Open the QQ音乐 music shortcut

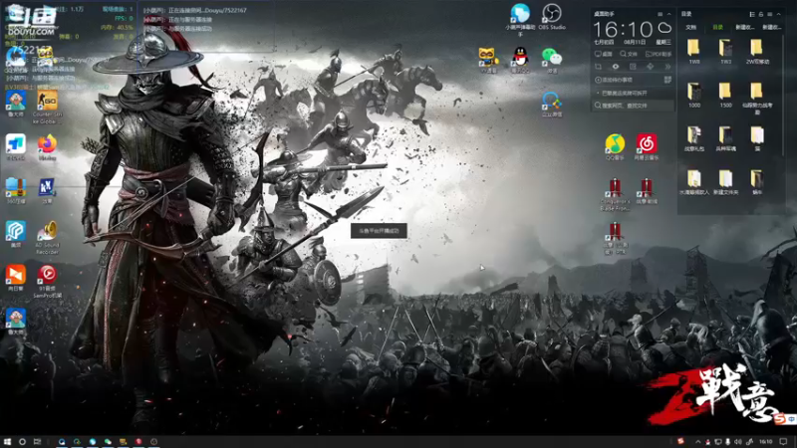[615, 143]
